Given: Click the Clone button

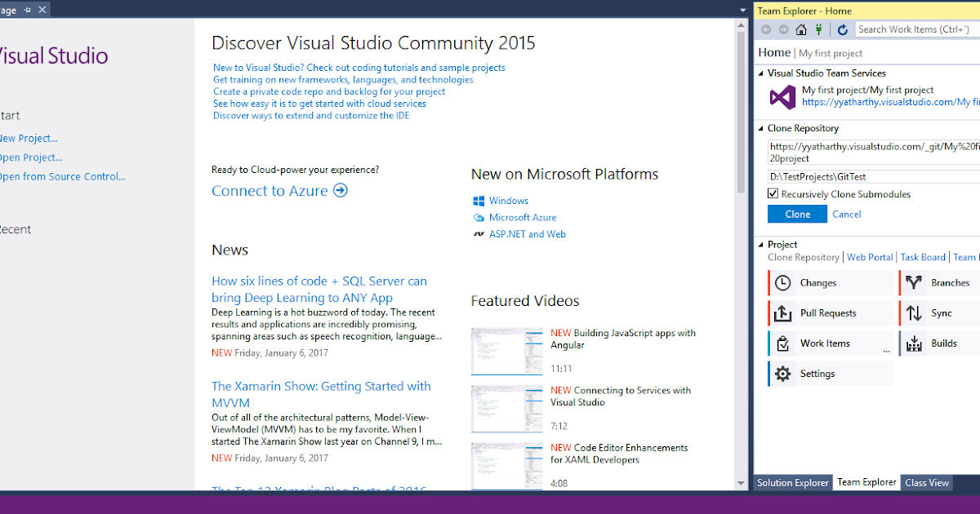Looking at the screenshot, I should [x=797, y=214].
